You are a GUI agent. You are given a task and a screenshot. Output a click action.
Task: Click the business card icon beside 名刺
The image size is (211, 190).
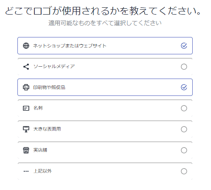(26, 108)
